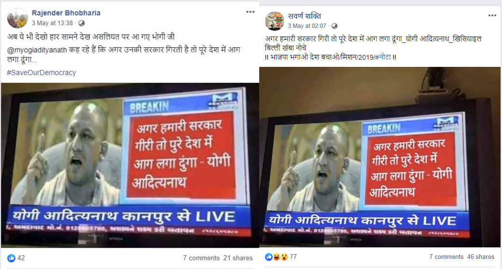502x269 pixels.
Task: Click the blue like icon beside 77
Action: coord(269,257)
